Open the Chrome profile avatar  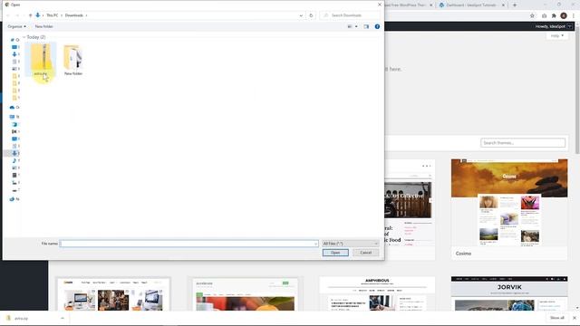click(564, 15)
